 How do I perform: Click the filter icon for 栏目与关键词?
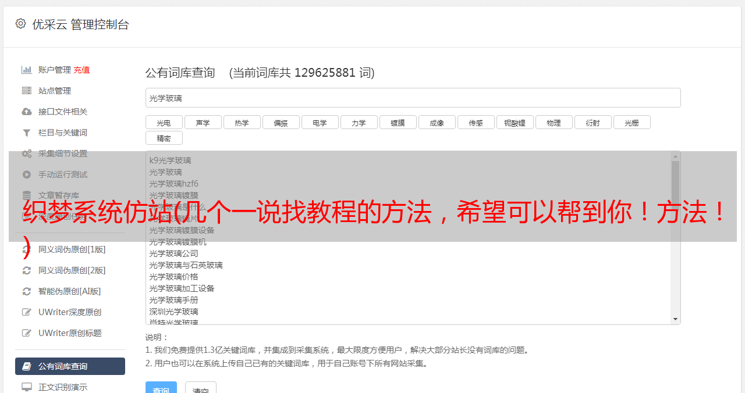pos(26,133)
